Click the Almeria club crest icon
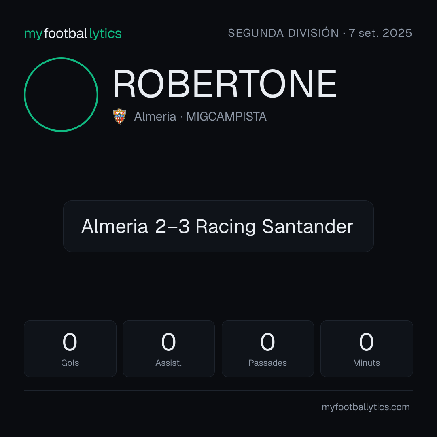 coord(119,117)
